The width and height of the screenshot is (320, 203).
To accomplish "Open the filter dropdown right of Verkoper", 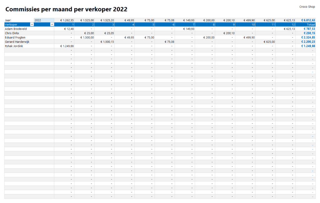I will pyautogui.click(x=52, y=24).
